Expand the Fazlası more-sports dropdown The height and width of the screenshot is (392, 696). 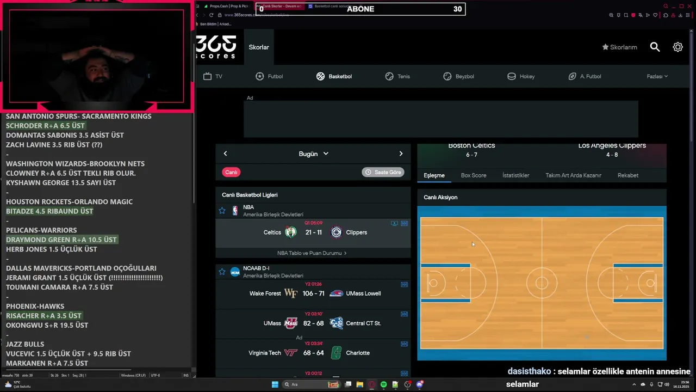[x=657, y=76]
